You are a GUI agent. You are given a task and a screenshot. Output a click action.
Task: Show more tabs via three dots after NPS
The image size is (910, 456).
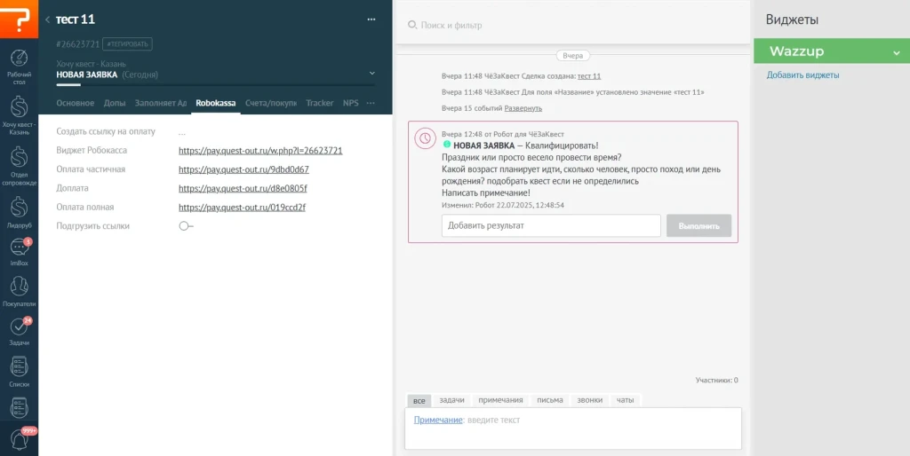click(371, 103)
